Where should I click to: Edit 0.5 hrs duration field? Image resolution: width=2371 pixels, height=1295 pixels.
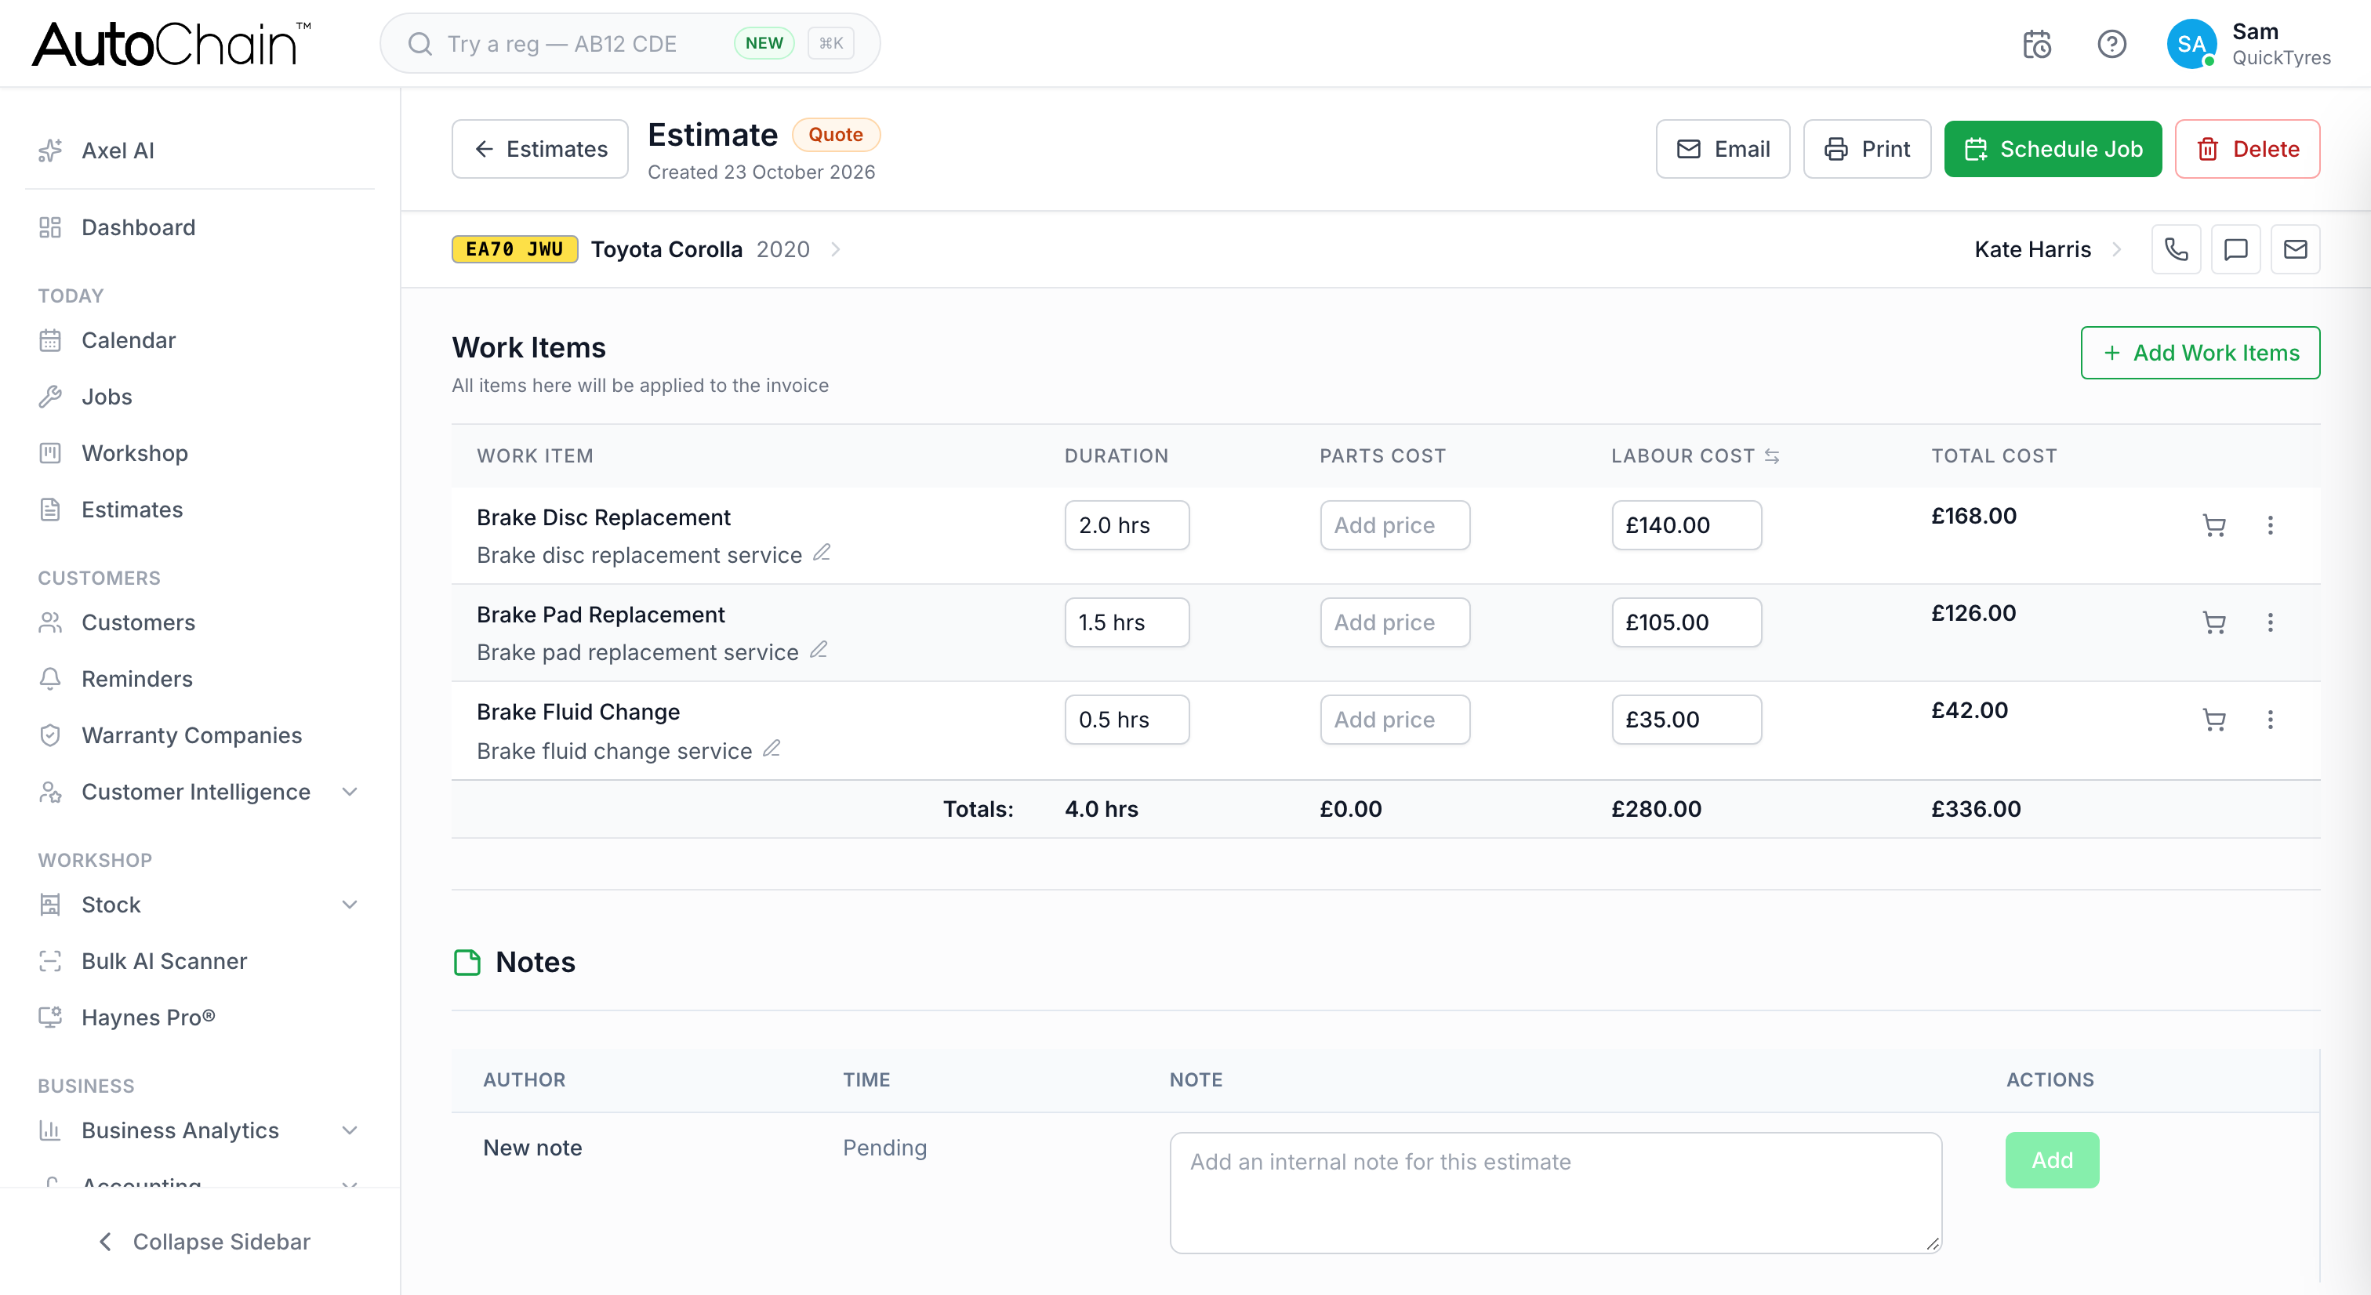click(1127, 720)
